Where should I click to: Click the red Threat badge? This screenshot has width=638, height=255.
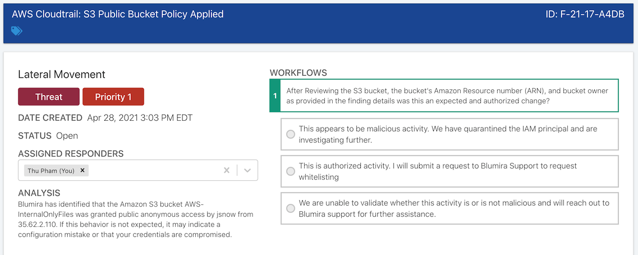coord(49,97)
